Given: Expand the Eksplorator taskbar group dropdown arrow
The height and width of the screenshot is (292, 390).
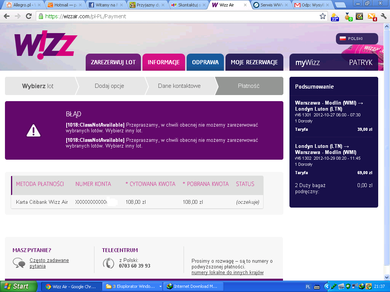Looking at the screenshot, I should tap(160, 287).
